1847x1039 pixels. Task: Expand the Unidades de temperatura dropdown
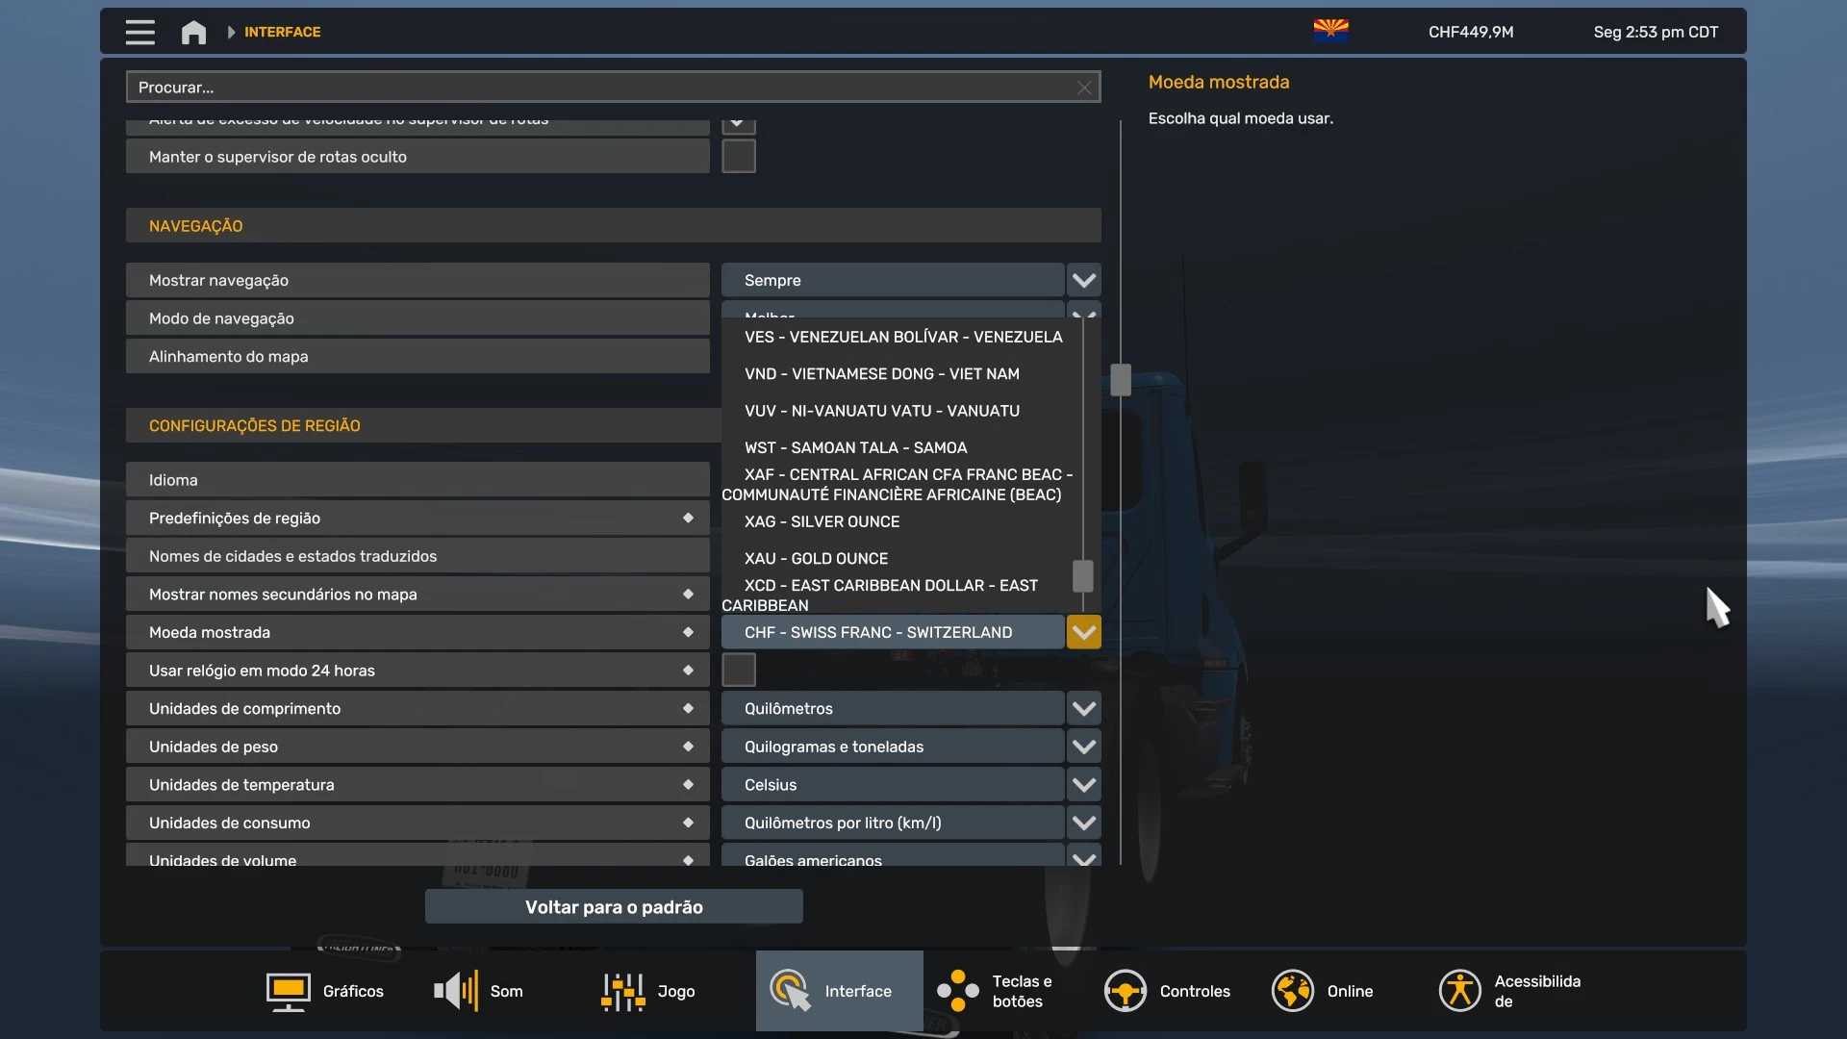tap(1083, 784)
